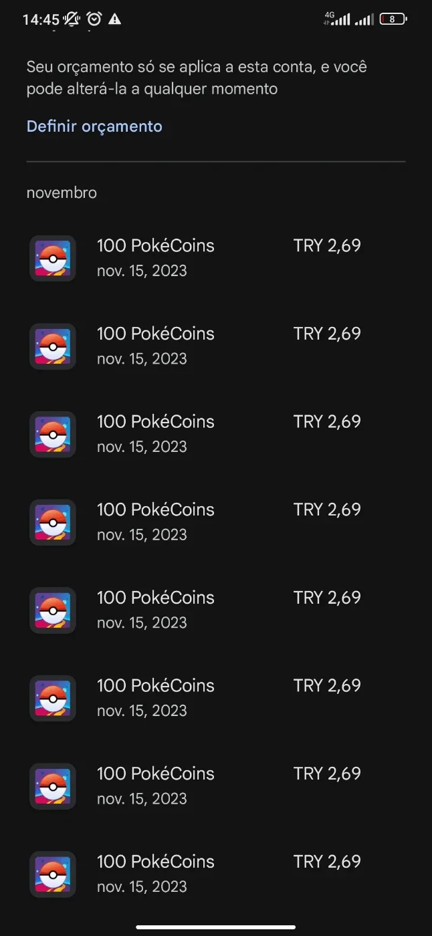432x936 pixels.
Task: Tap the alarm clock icon in status bar
Action: pyautogui.click(x=94, y=19)
